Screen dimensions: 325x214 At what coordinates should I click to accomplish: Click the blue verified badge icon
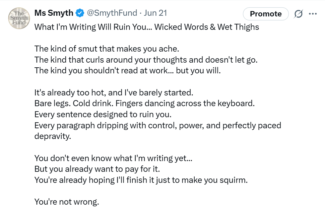80,13
